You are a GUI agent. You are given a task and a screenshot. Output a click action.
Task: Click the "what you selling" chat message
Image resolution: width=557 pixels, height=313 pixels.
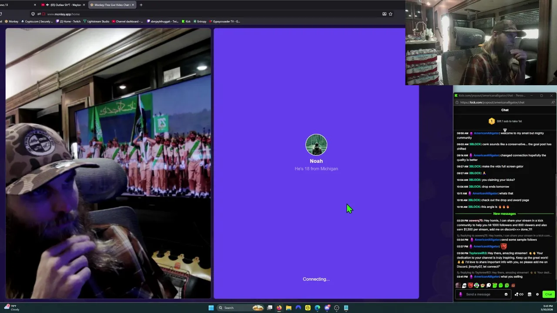(511, 277)
